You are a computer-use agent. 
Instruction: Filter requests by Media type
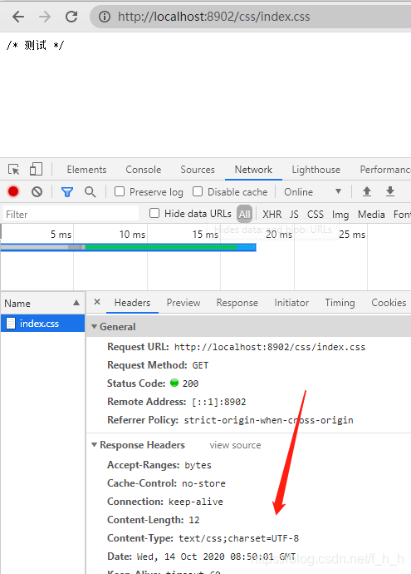pos(371,214)
